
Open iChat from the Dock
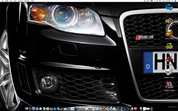click(41, 109)
